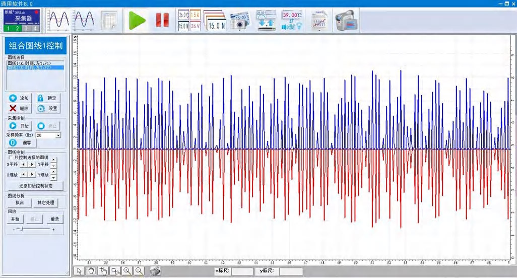This screenshot has height=278, width=517.
Task: Open the 采样频率 (Hz) dropdown
Action: [58, 135]
